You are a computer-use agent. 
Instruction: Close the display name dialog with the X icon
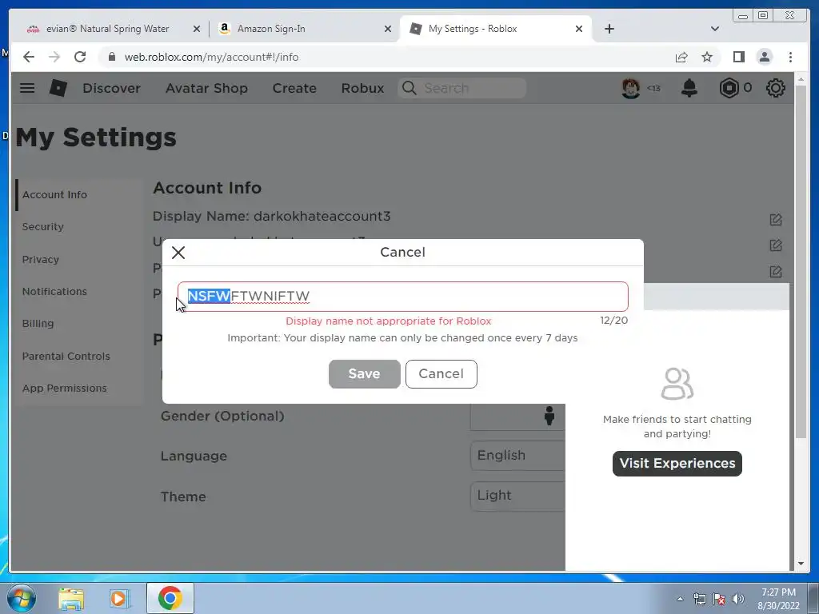point(178,253)
